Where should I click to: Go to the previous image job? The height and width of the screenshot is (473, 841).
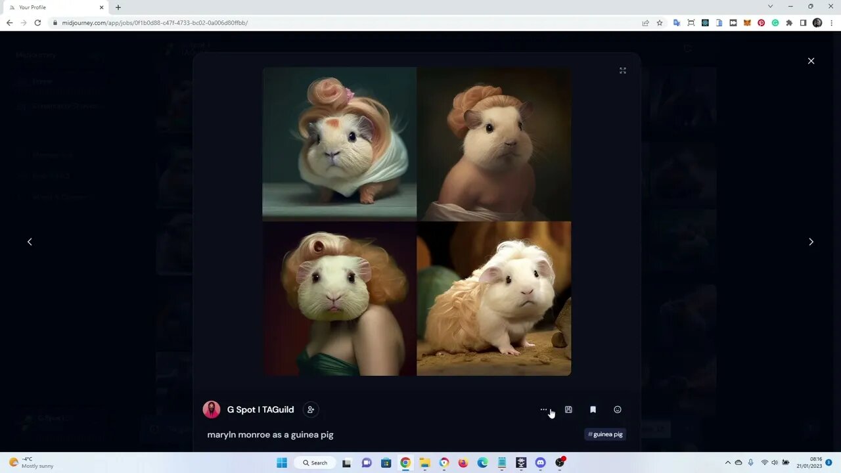(x=30, y=242)
